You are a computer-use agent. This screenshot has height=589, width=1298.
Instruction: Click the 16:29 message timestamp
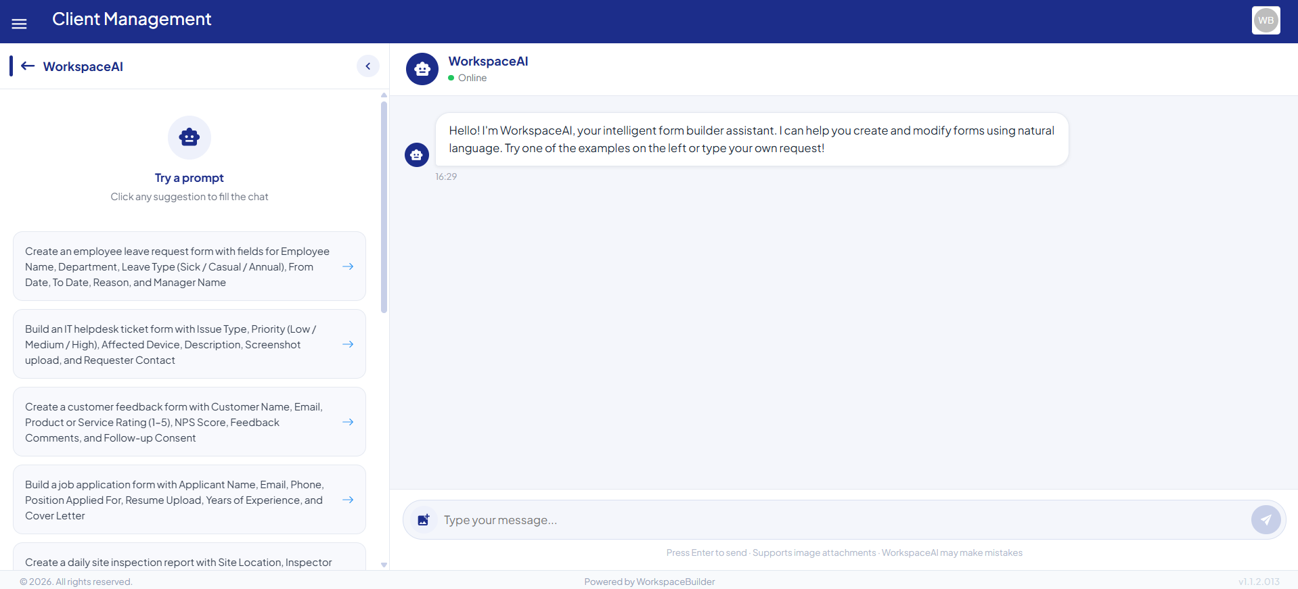click(x=446, y=176)
